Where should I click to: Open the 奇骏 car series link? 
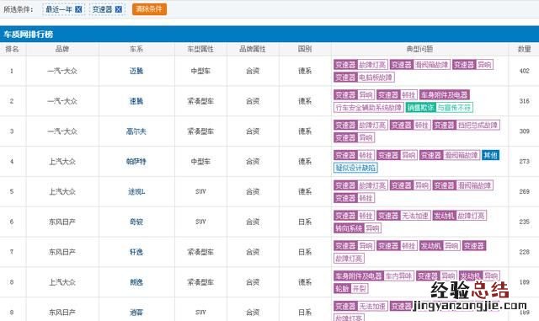(x=136, y=222)
